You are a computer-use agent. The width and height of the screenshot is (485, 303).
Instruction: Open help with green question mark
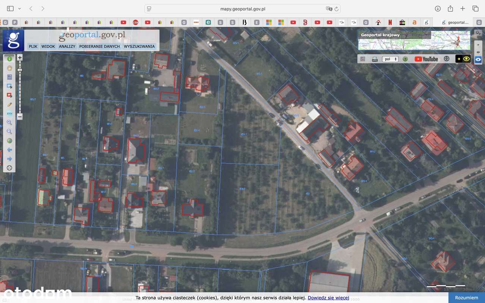405,59
